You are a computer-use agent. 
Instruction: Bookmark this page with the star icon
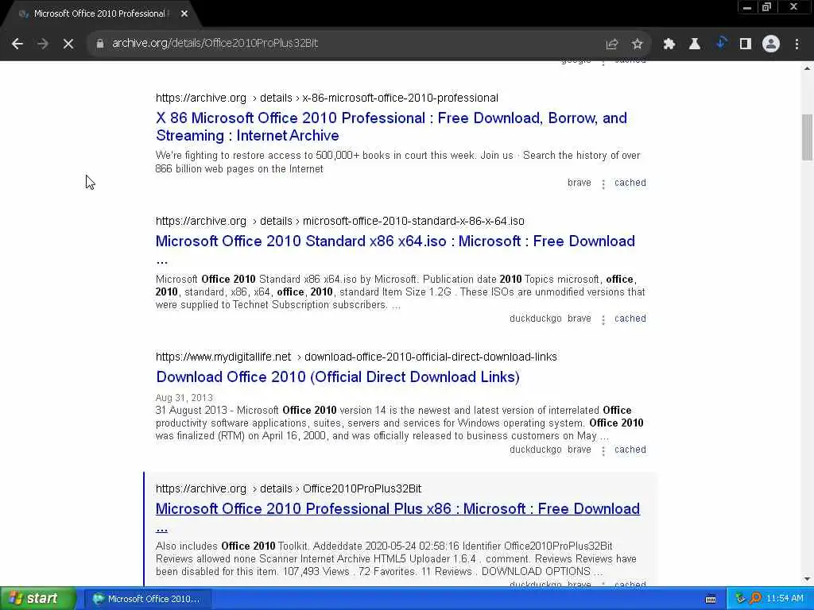coord(638,44)
